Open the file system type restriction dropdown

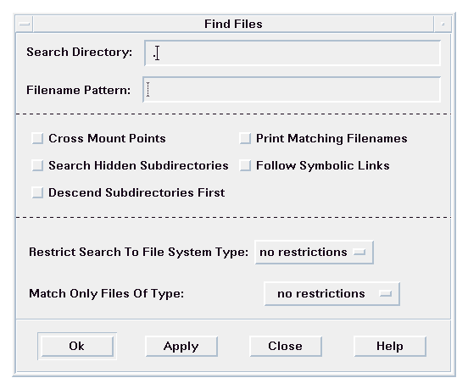(x=314, y=253)
